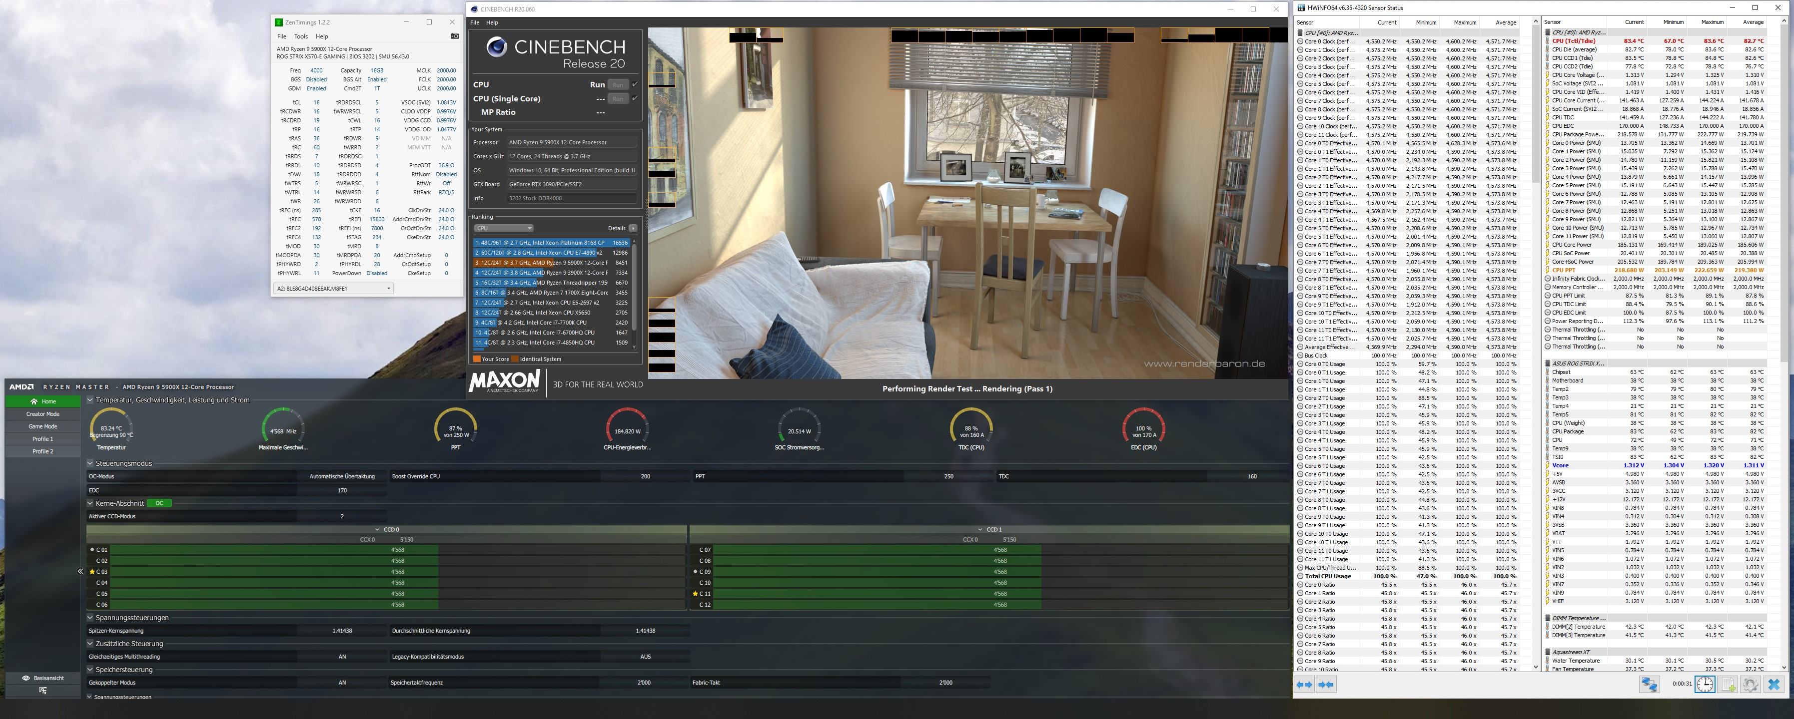Open Profile 2 in Ryzen Master
This screenshot has height=719, width=1794.
pos(42,452)
